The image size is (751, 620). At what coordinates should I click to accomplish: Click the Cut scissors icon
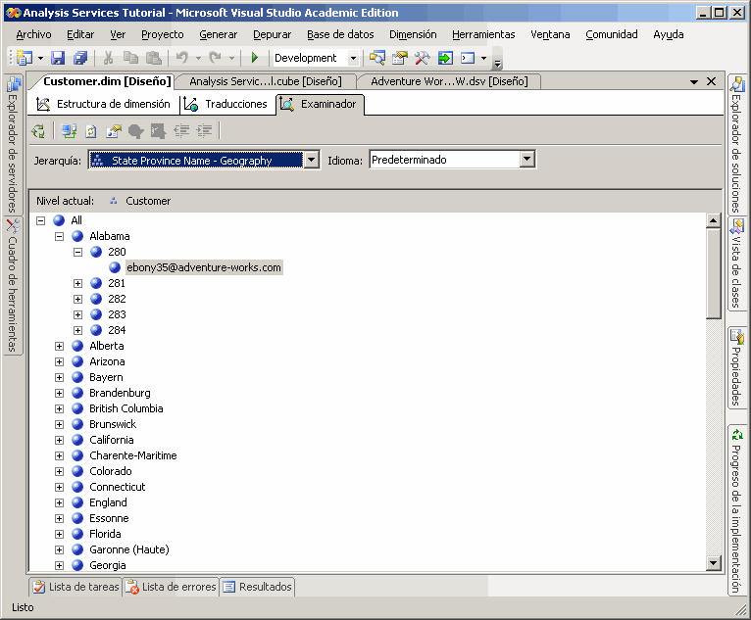(108, 59)
